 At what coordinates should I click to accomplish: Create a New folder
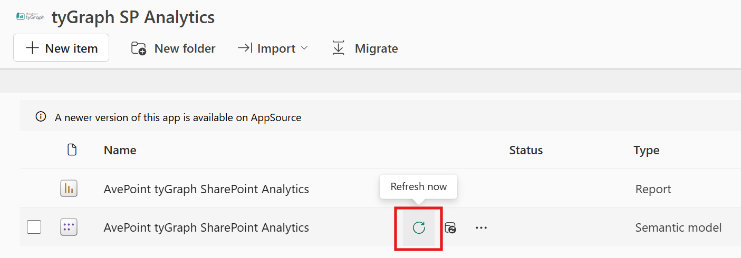point(173,48)
